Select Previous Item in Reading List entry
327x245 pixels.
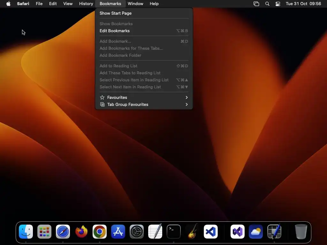pos(144,80)
